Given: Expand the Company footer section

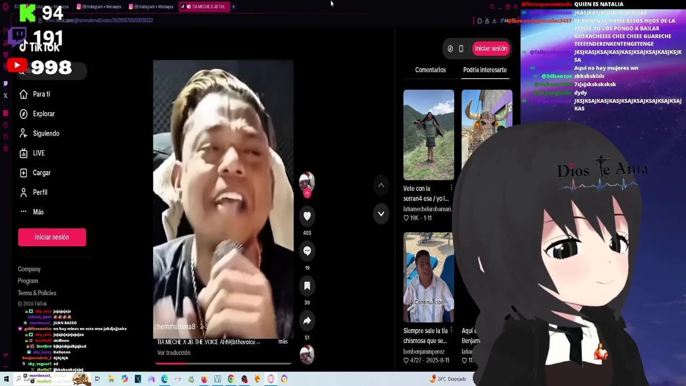Looking at the screenshot, I should (29, 269).
